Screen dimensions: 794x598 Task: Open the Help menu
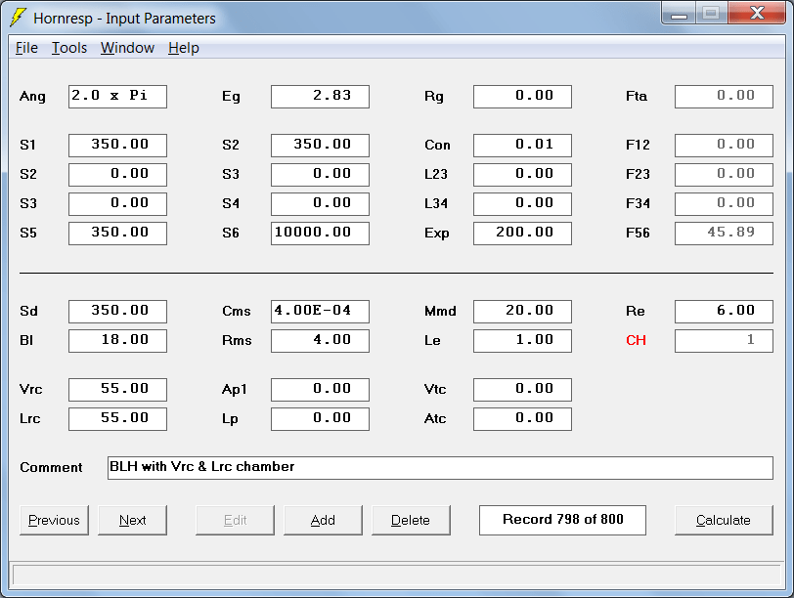pyautogui.click(x=183, y=48)
